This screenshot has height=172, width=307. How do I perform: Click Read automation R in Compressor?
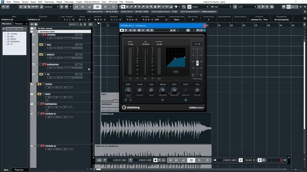point(130,31)
